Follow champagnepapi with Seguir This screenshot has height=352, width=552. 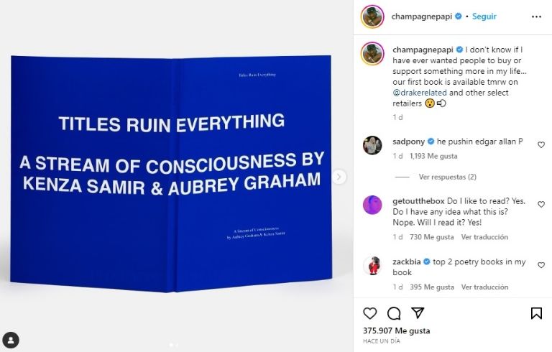484,17
